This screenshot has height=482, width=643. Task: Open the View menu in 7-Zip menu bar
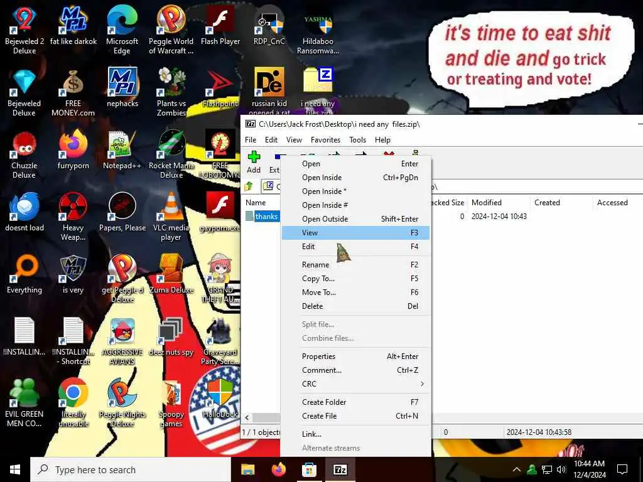point(294,140)
